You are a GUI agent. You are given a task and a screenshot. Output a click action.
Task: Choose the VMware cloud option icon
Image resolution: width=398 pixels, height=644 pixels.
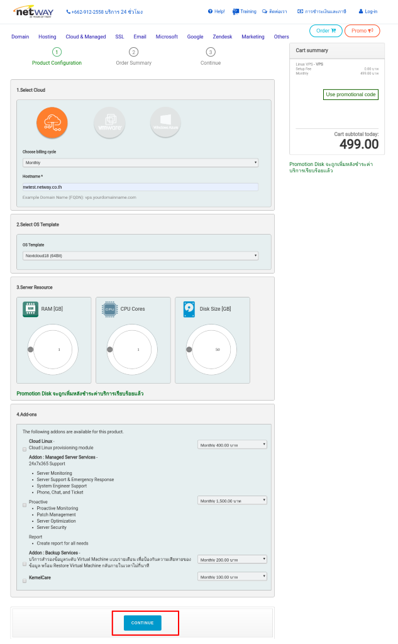109,123
